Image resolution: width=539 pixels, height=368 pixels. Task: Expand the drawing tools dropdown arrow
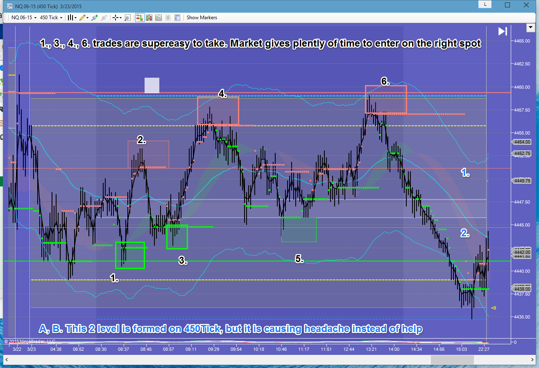pos(88,18)
